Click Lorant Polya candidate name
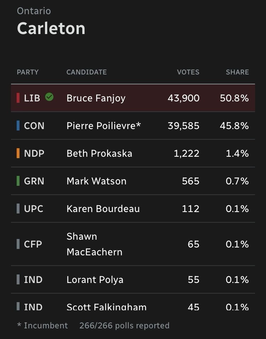Viewport: 266px width, 339px height. tap(95, 280)
